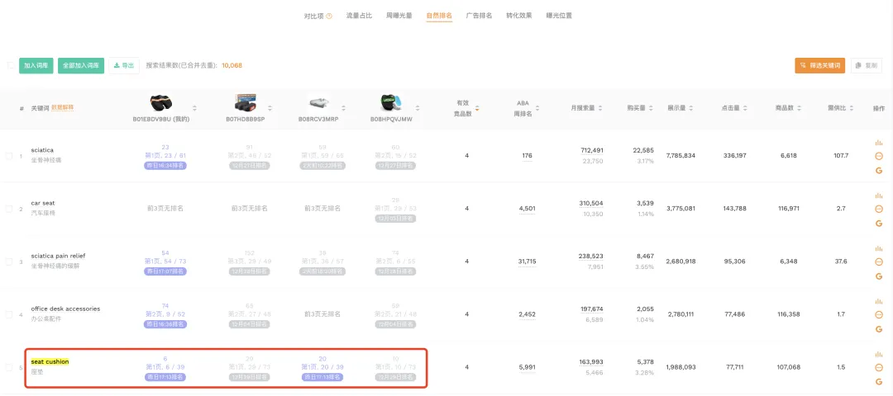Screen dimensions: 893x396
Task: Click the B08RCV3MRP product thumbnail
Action: point(318,104)
